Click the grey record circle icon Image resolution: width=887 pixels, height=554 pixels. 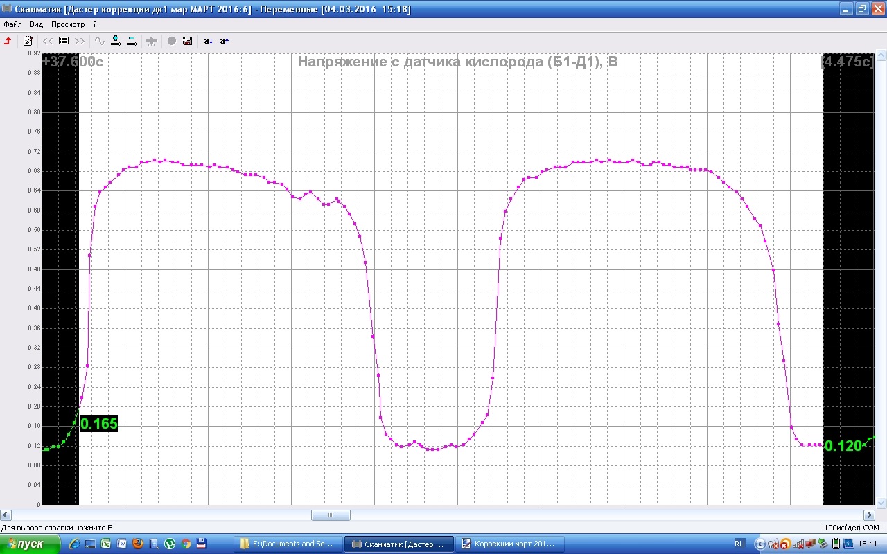[x=171, y=41]
